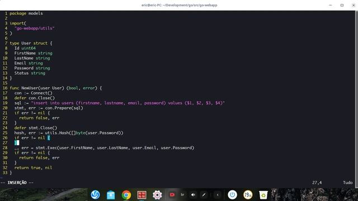Click 'return false, err' on line 30
This screenshot has width=358, height=201.
point(39,157)
